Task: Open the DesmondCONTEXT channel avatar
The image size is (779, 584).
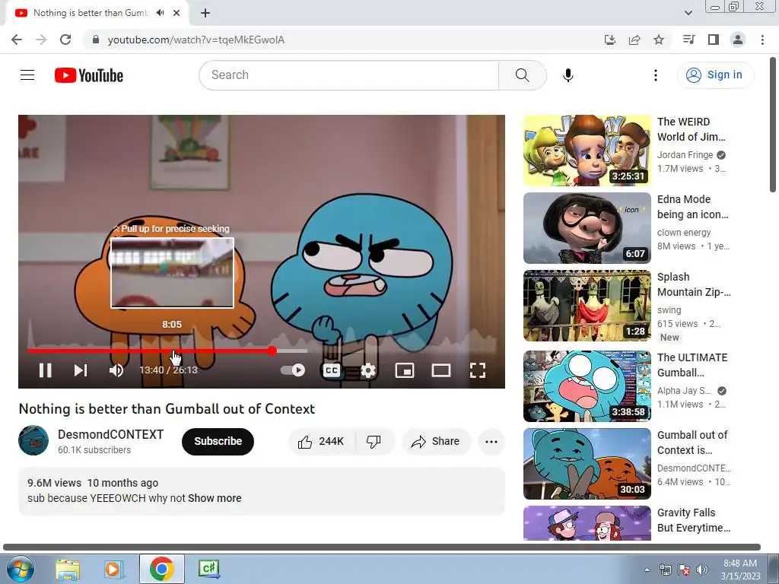Action: (x=33, y=440)
